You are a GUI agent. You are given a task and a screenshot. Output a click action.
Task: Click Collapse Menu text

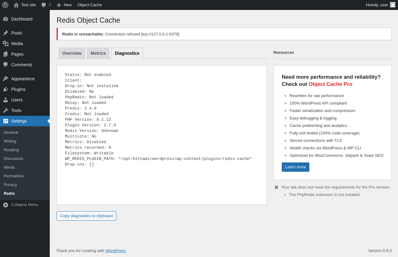click(25, 205)
